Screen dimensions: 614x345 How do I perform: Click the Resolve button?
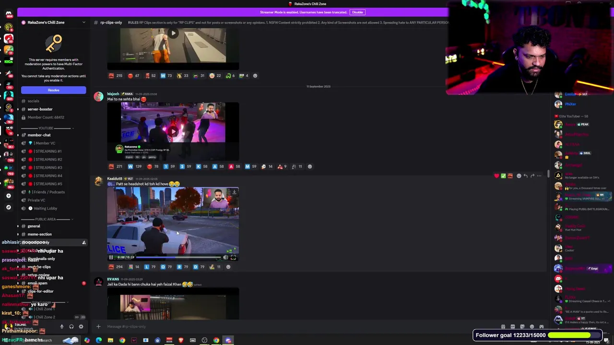point(53,90)
